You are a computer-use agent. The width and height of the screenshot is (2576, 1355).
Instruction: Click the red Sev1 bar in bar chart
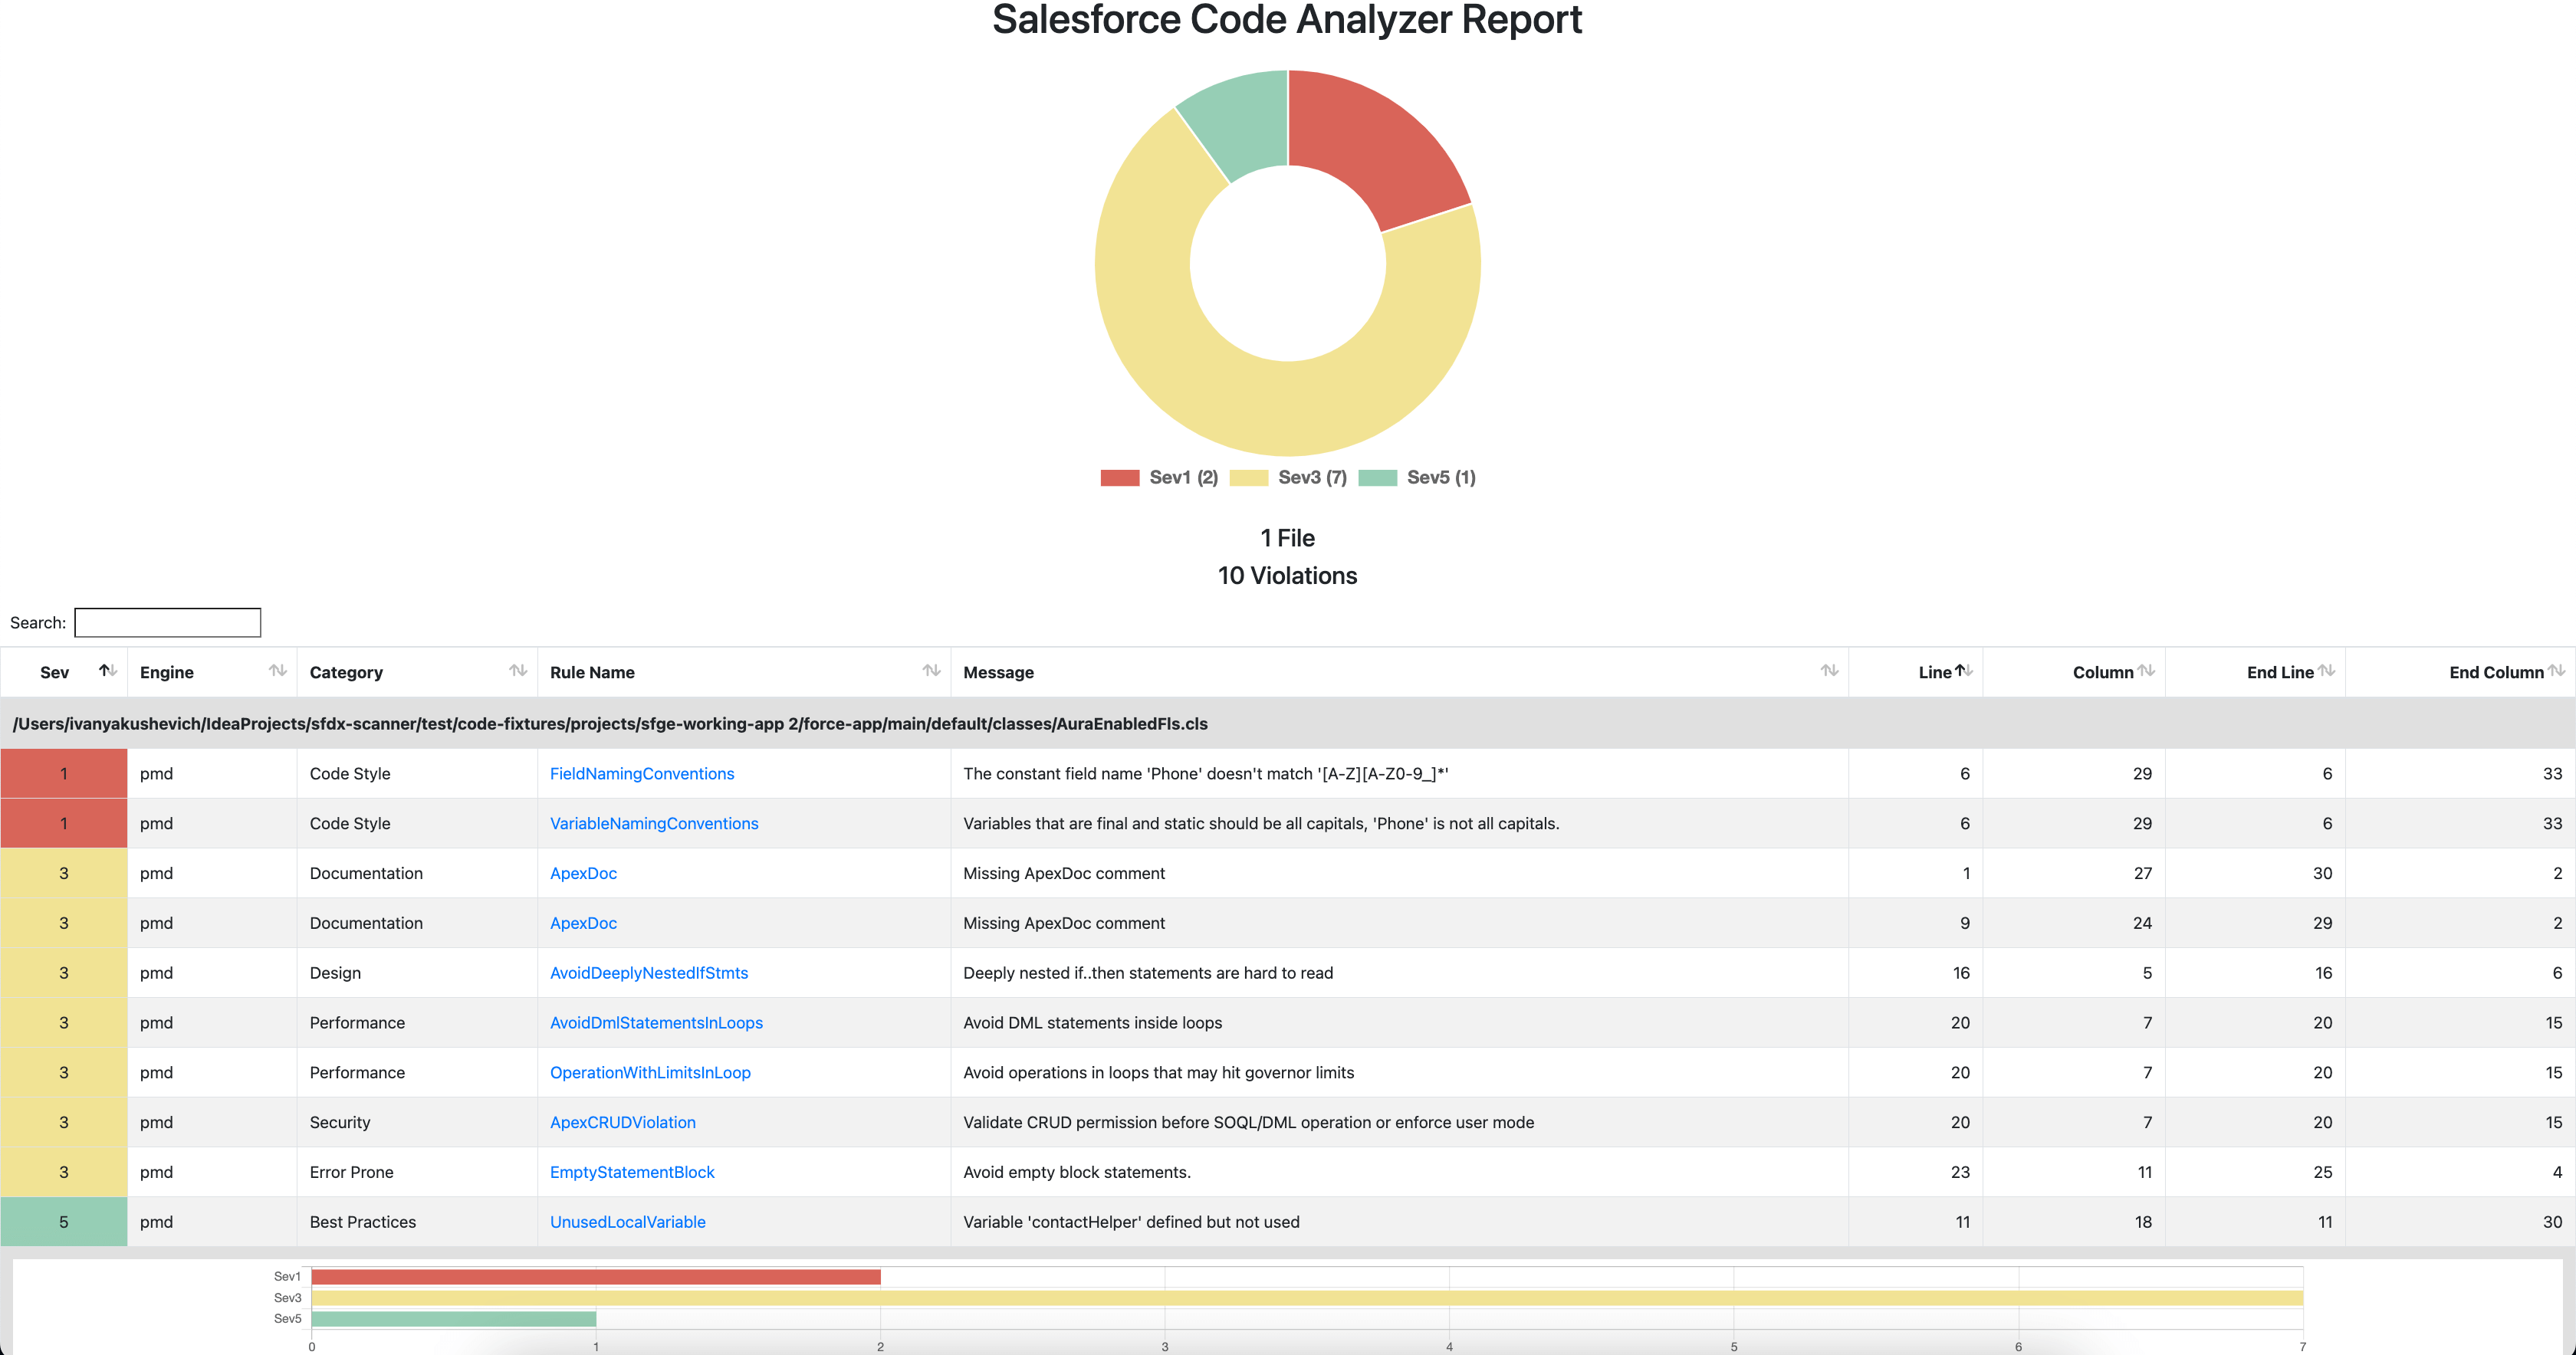pos(596,1277)
